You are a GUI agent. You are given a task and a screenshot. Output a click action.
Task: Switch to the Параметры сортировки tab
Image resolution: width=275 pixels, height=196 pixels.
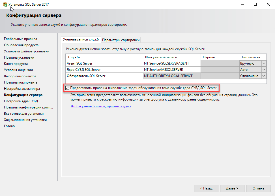121,40
